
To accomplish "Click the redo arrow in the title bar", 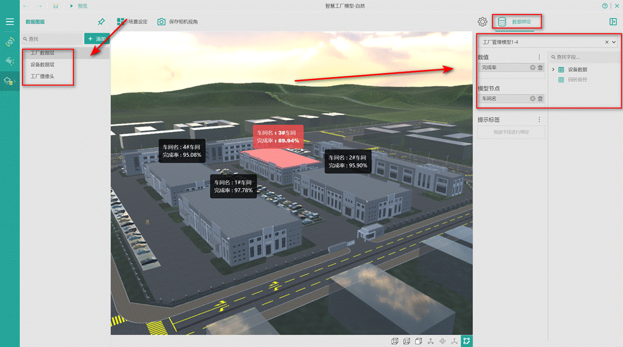I will coord(40,6).
